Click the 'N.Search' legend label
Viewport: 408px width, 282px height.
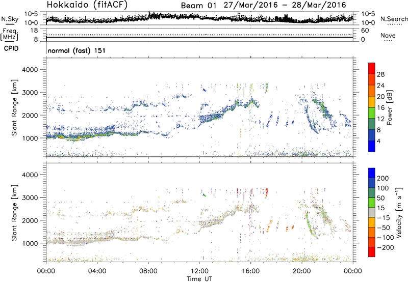pyautogui.click(x=394, y=19)
